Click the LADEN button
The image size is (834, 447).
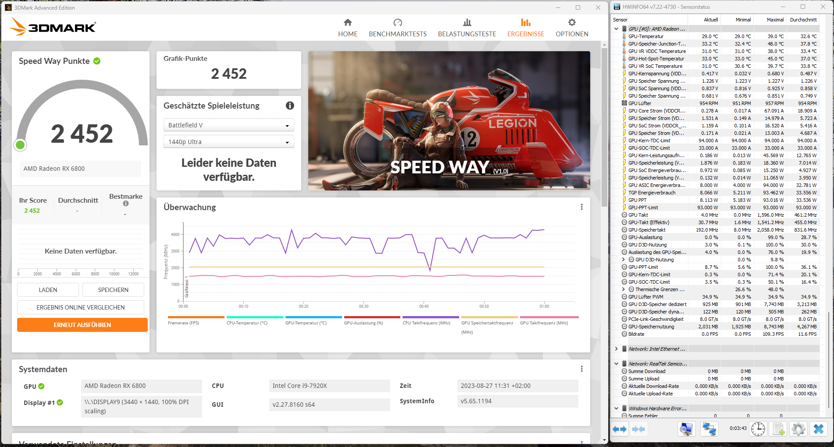coord(48,290)
